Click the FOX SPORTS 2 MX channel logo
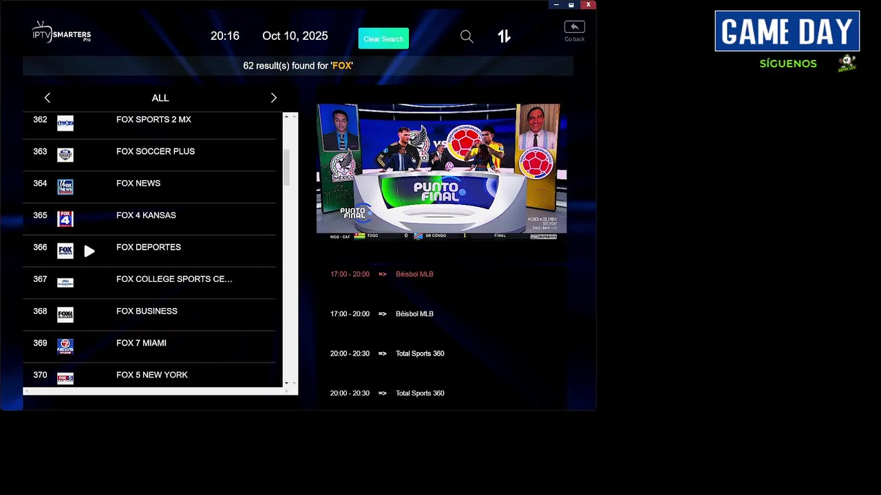The height and width of the screenshot is (495, 881). click(65, 124)
